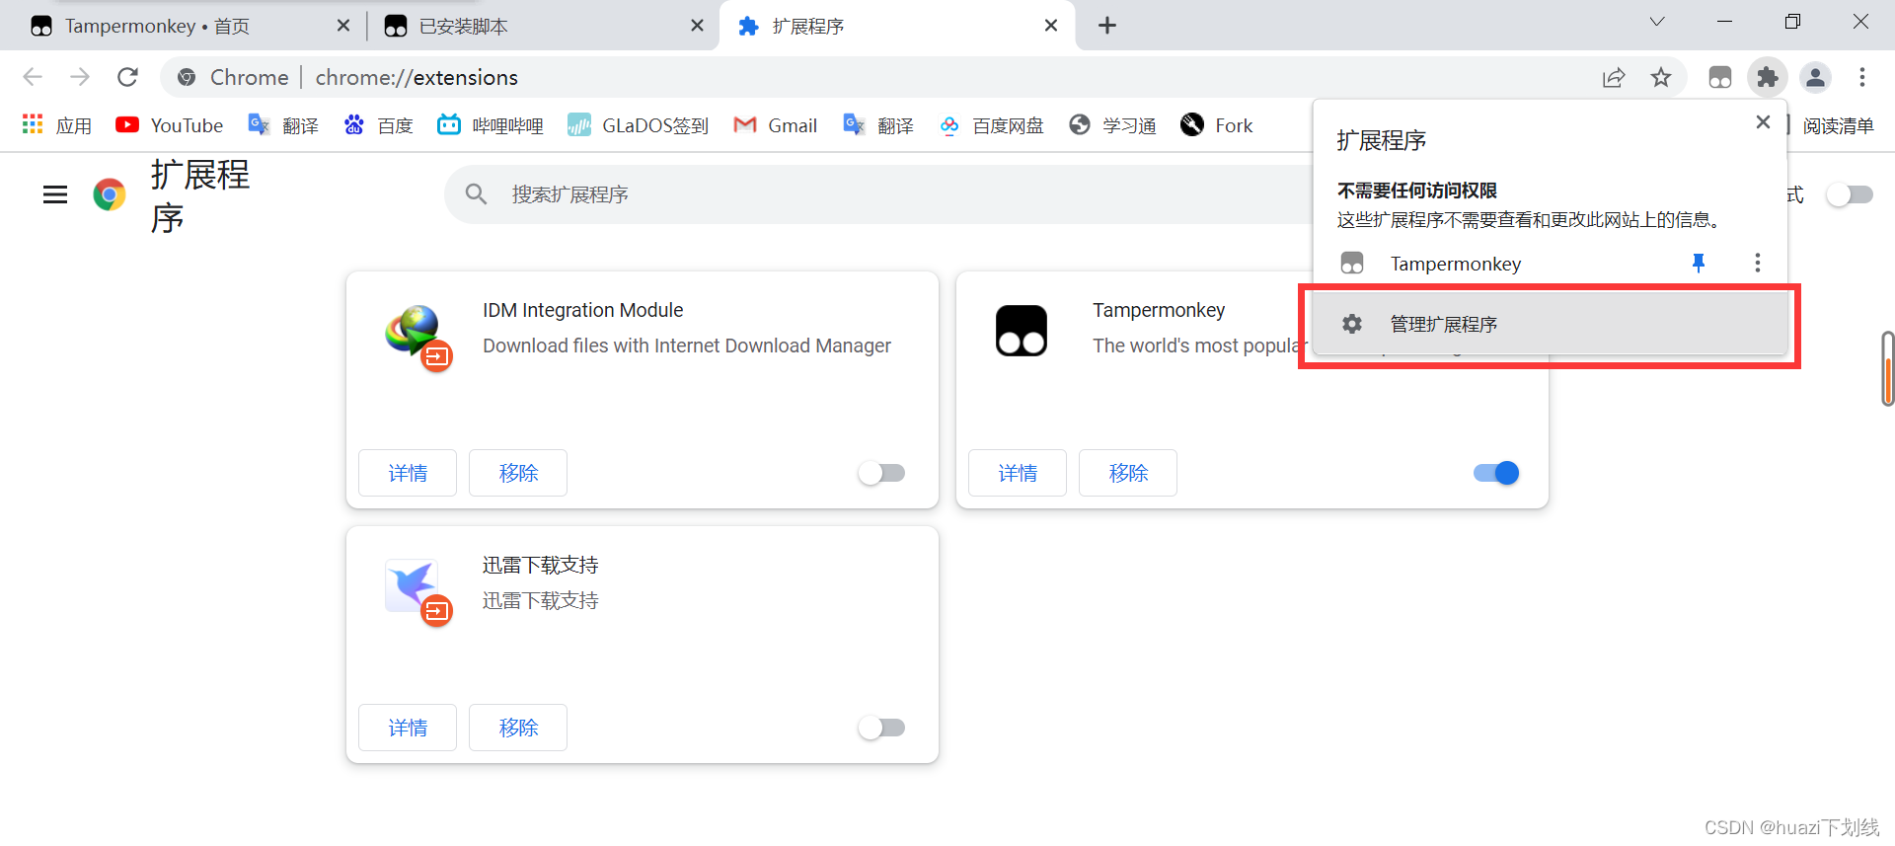This screenshot has height=846, width=1895.
Task: Open a new tab with plus button
Action: (x=1107, y=26)
